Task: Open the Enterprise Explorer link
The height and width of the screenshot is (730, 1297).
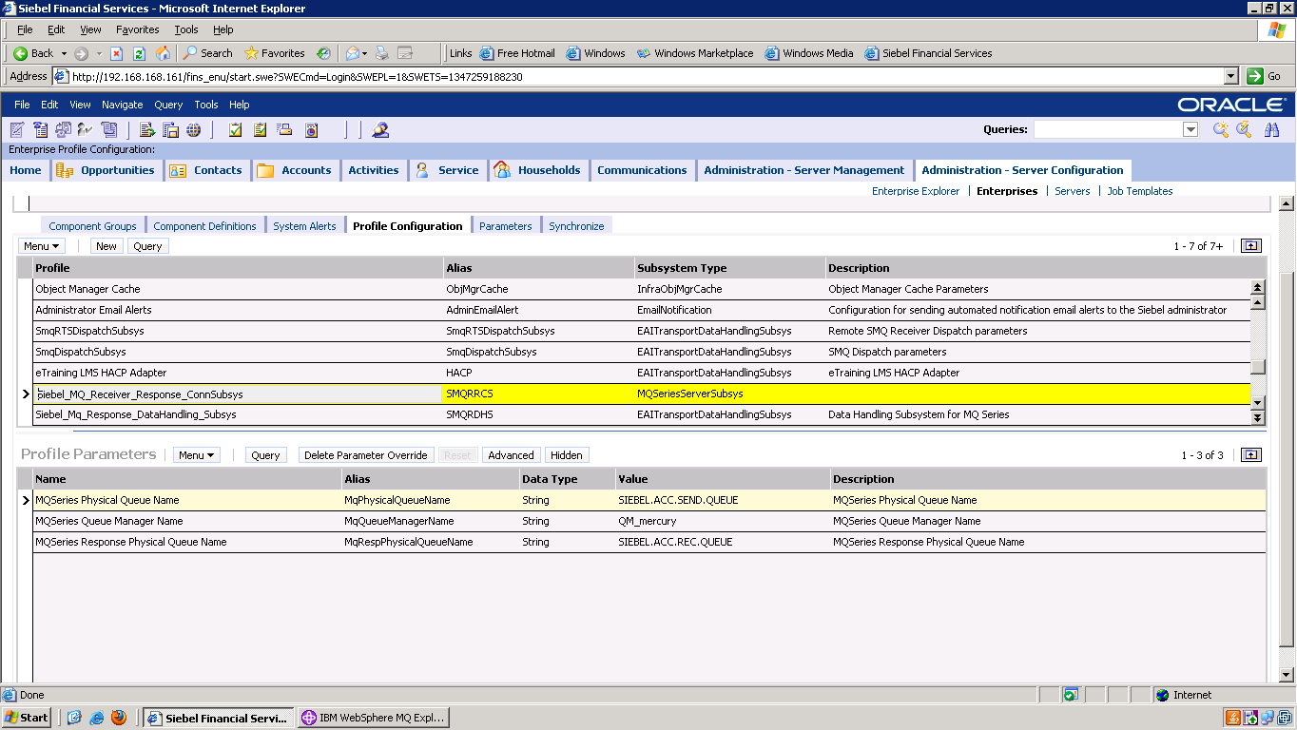Action: pos(916,191)
